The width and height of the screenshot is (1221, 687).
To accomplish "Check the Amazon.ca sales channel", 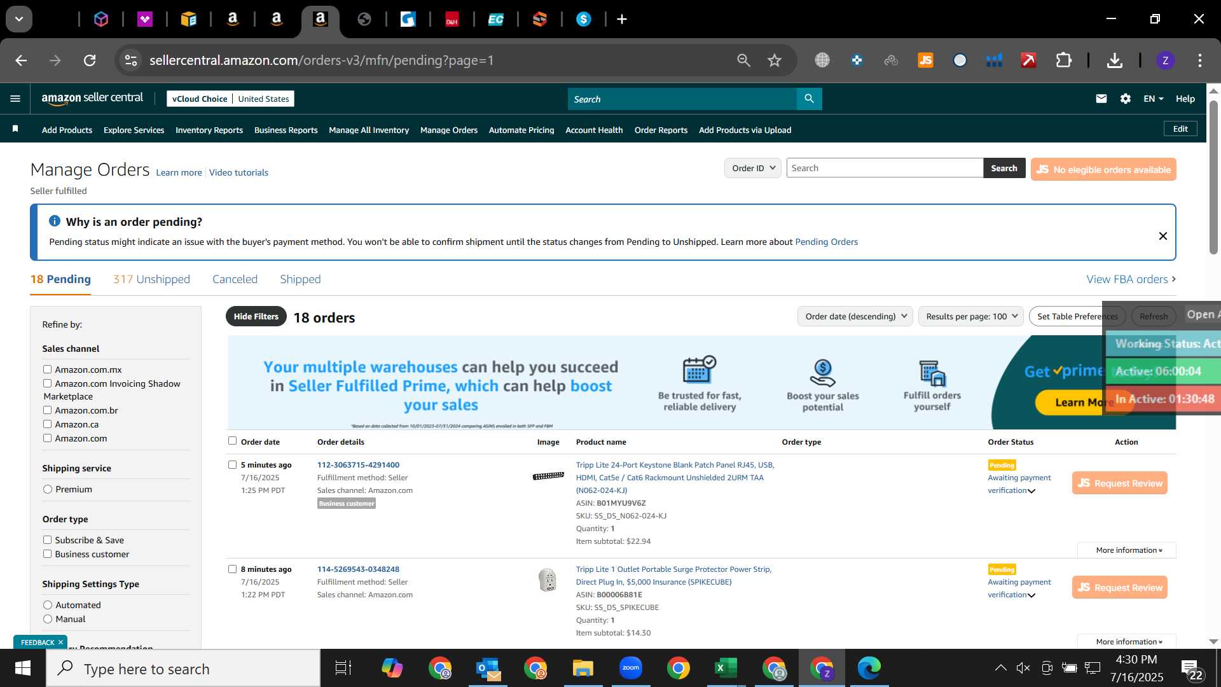I will pos(47,424).
